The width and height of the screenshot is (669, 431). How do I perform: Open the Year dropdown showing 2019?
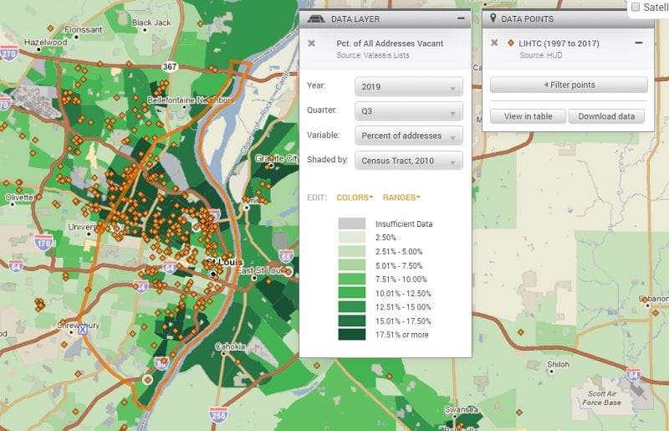click(x=408, y=87)
